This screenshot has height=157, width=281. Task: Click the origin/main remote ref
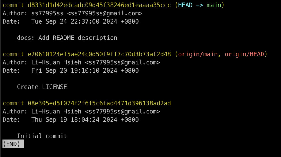(198, 54)
